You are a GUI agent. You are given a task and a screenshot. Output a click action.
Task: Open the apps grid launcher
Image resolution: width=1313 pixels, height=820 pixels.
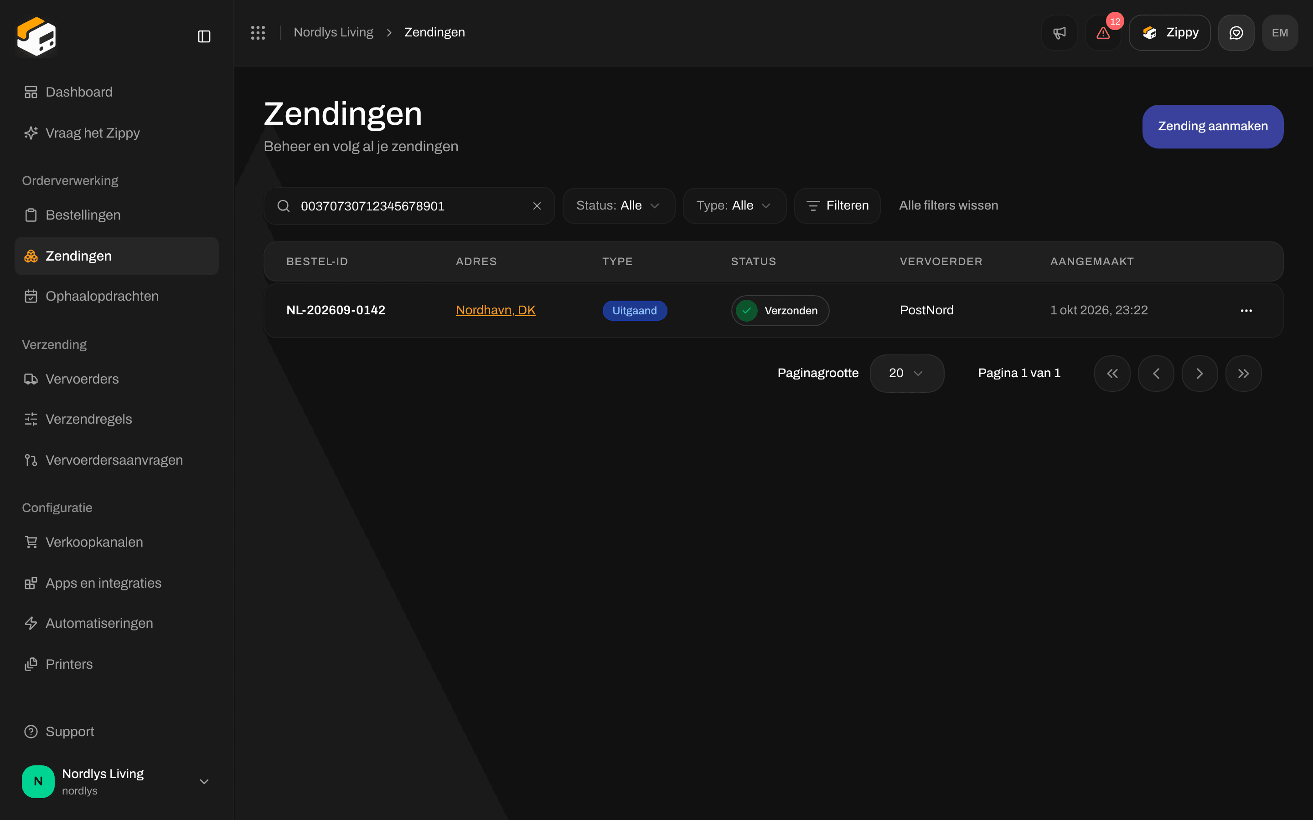(x=258, y=32)
